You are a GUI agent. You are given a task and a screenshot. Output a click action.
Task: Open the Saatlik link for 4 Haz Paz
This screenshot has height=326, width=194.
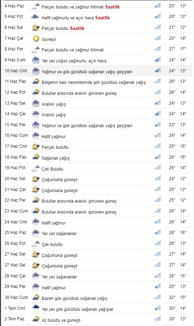pyautogui.click(x=112, y=7)
